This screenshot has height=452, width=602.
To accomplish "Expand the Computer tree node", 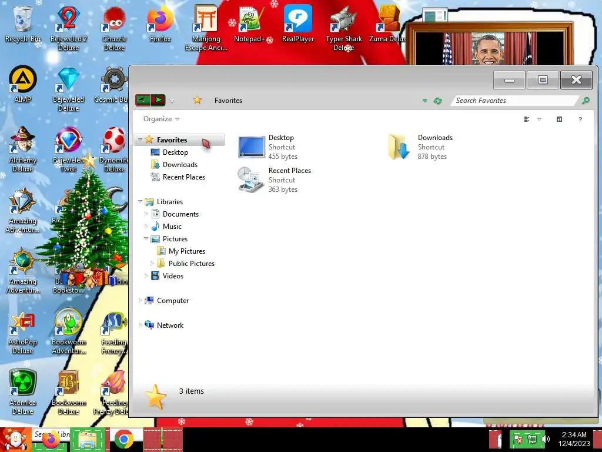I will pos(140,301).
